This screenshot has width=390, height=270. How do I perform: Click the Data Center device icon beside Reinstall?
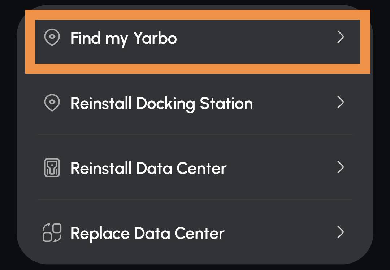click(52, 167)
